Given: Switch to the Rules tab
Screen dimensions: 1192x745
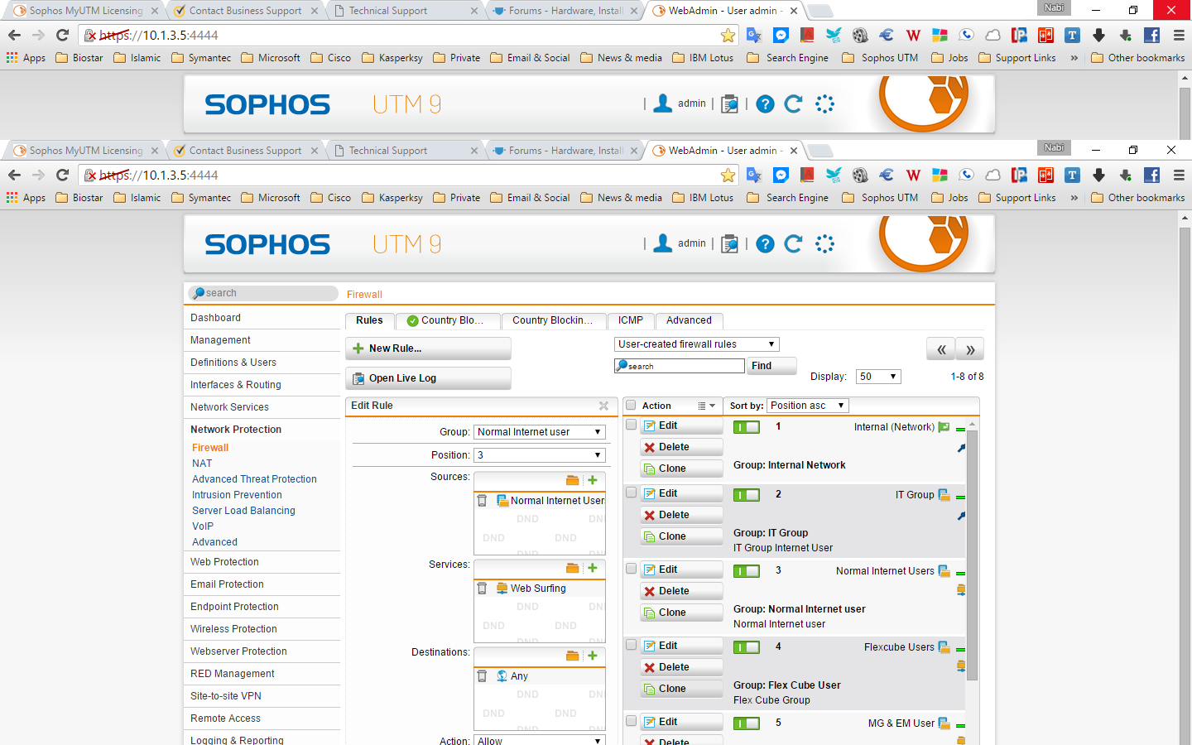Looking at the screenshot, I should click(x=369, y=320).
